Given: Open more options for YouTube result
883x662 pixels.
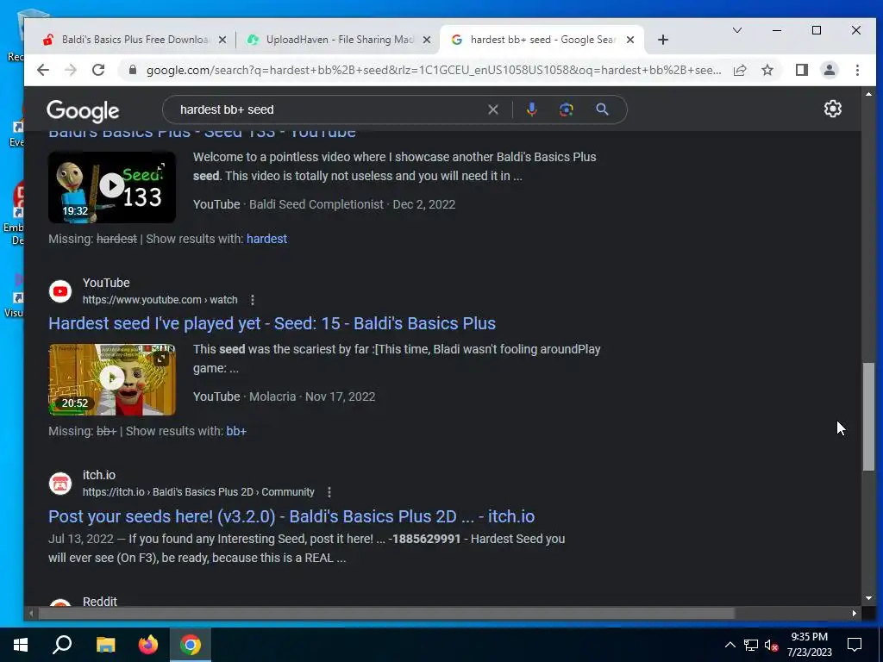Looking at the screenshot, I should tap(253, 300).
